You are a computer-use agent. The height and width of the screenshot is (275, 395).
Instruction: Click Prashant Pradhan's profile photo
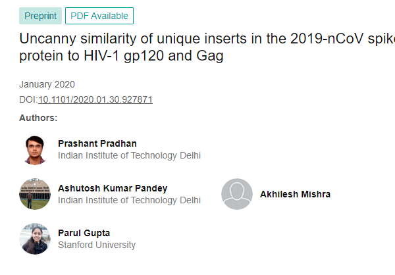point(34,149)
